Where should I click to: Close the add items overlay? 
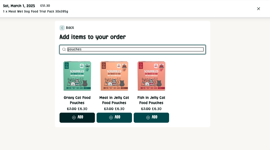pyautogui.click(x=258, y=9)
